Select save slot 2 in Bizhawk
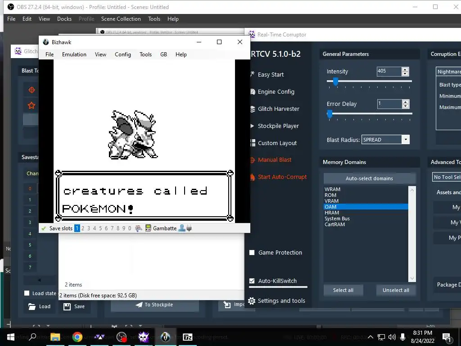The image size is (461, 346). pyautogui.click(x=83, y=228)
